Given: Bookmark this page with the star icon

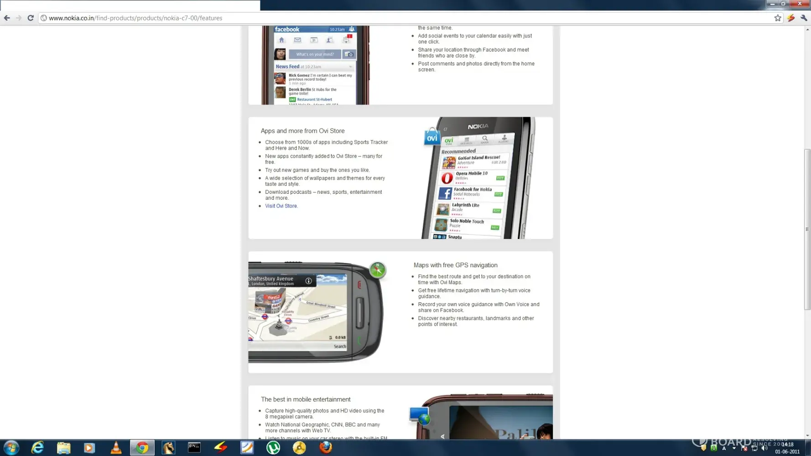Looking at the screenshot, I should click(778, 18).
